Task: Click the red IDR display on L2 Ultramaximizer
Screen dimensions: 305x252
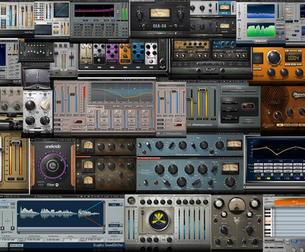Action: pos(248,106)
